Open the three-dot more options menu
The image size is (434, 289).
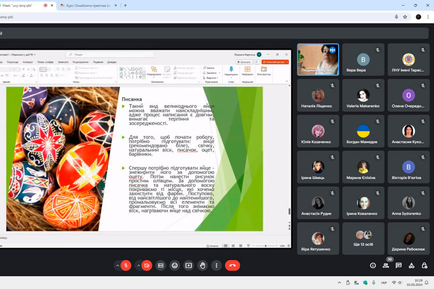coord(217,265)
